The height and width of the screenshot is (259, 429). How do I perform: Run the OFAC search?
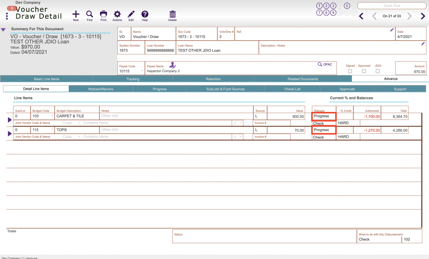pyautogui.click(x=325, y=65)
